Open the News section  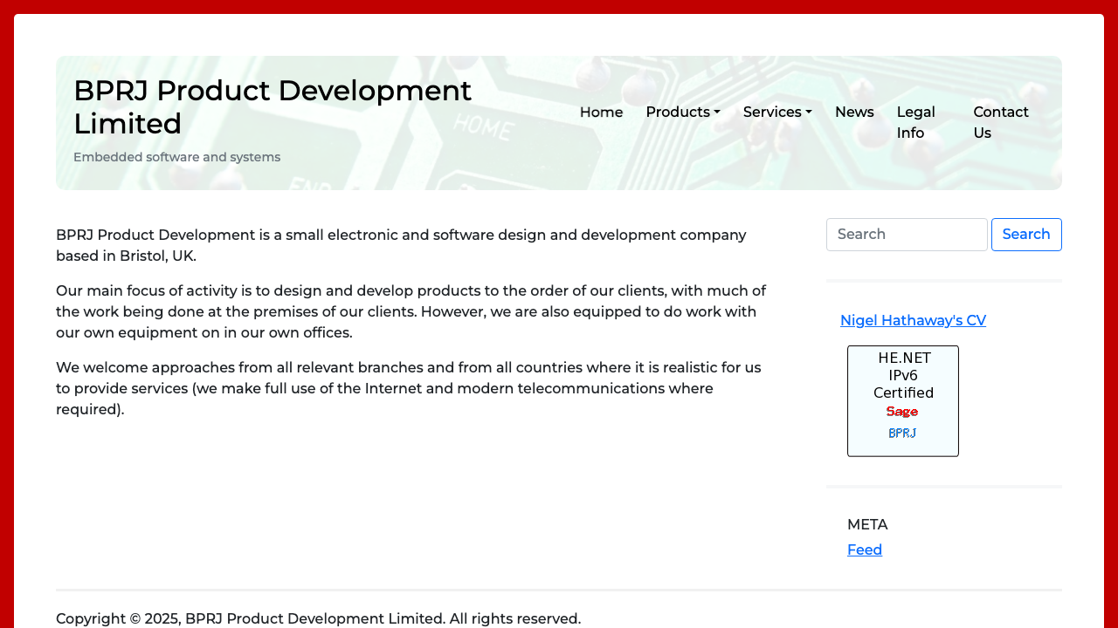(854, 112)
